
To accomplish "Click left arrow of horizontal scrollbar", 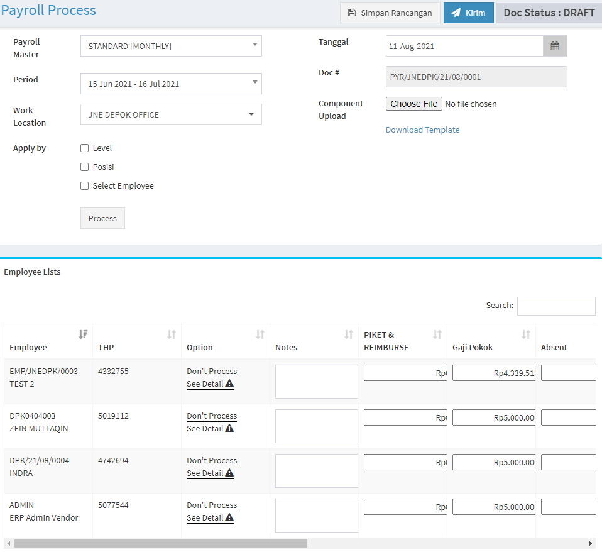I will (9, 544).
